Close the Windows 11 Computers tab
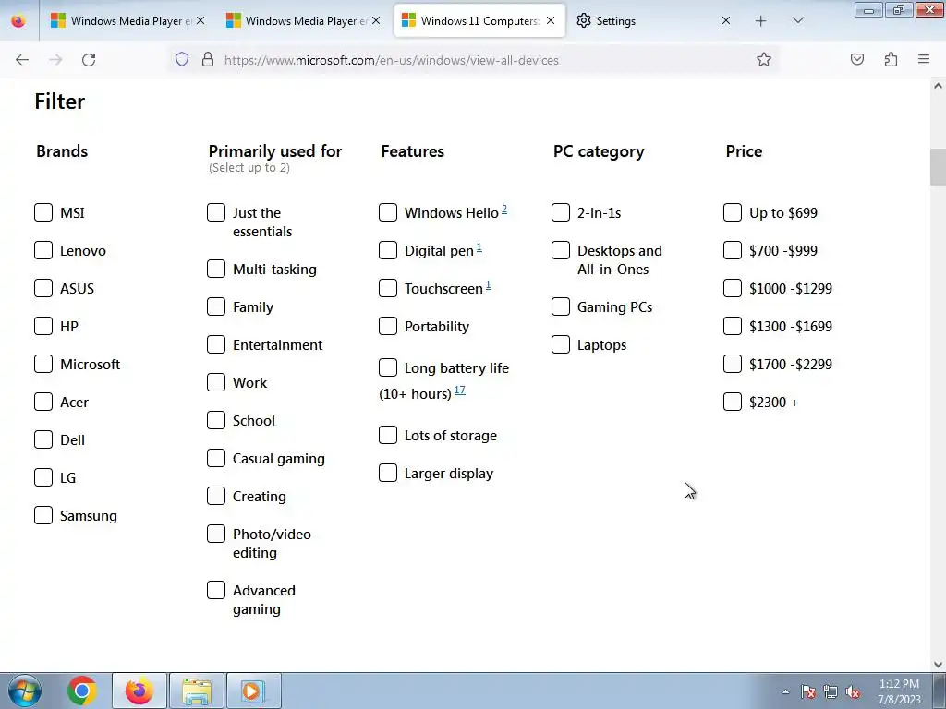Screen dimensions: 946x709 pyautogui.click(x=551, y=21)
